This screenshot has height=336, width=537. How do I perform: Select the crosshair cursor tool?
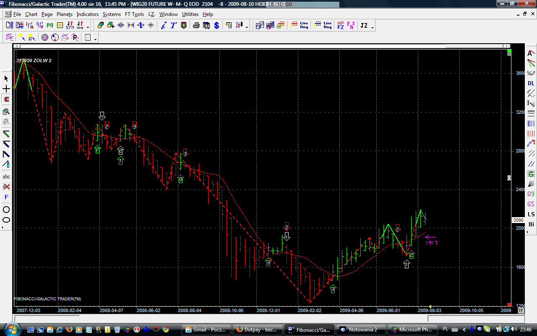click(6, 89)
